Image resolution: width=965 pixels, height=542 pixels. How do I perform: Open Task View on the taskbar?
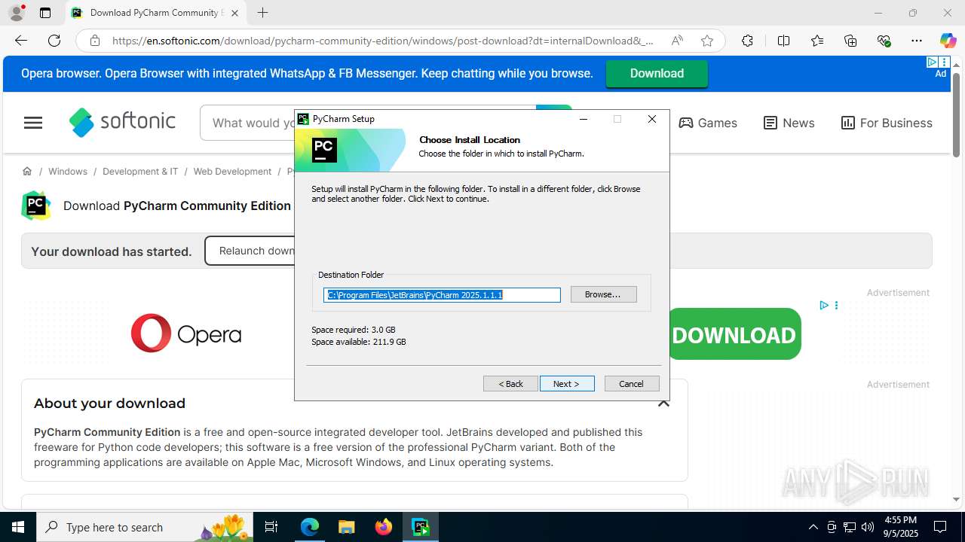(x=272, y=527)
